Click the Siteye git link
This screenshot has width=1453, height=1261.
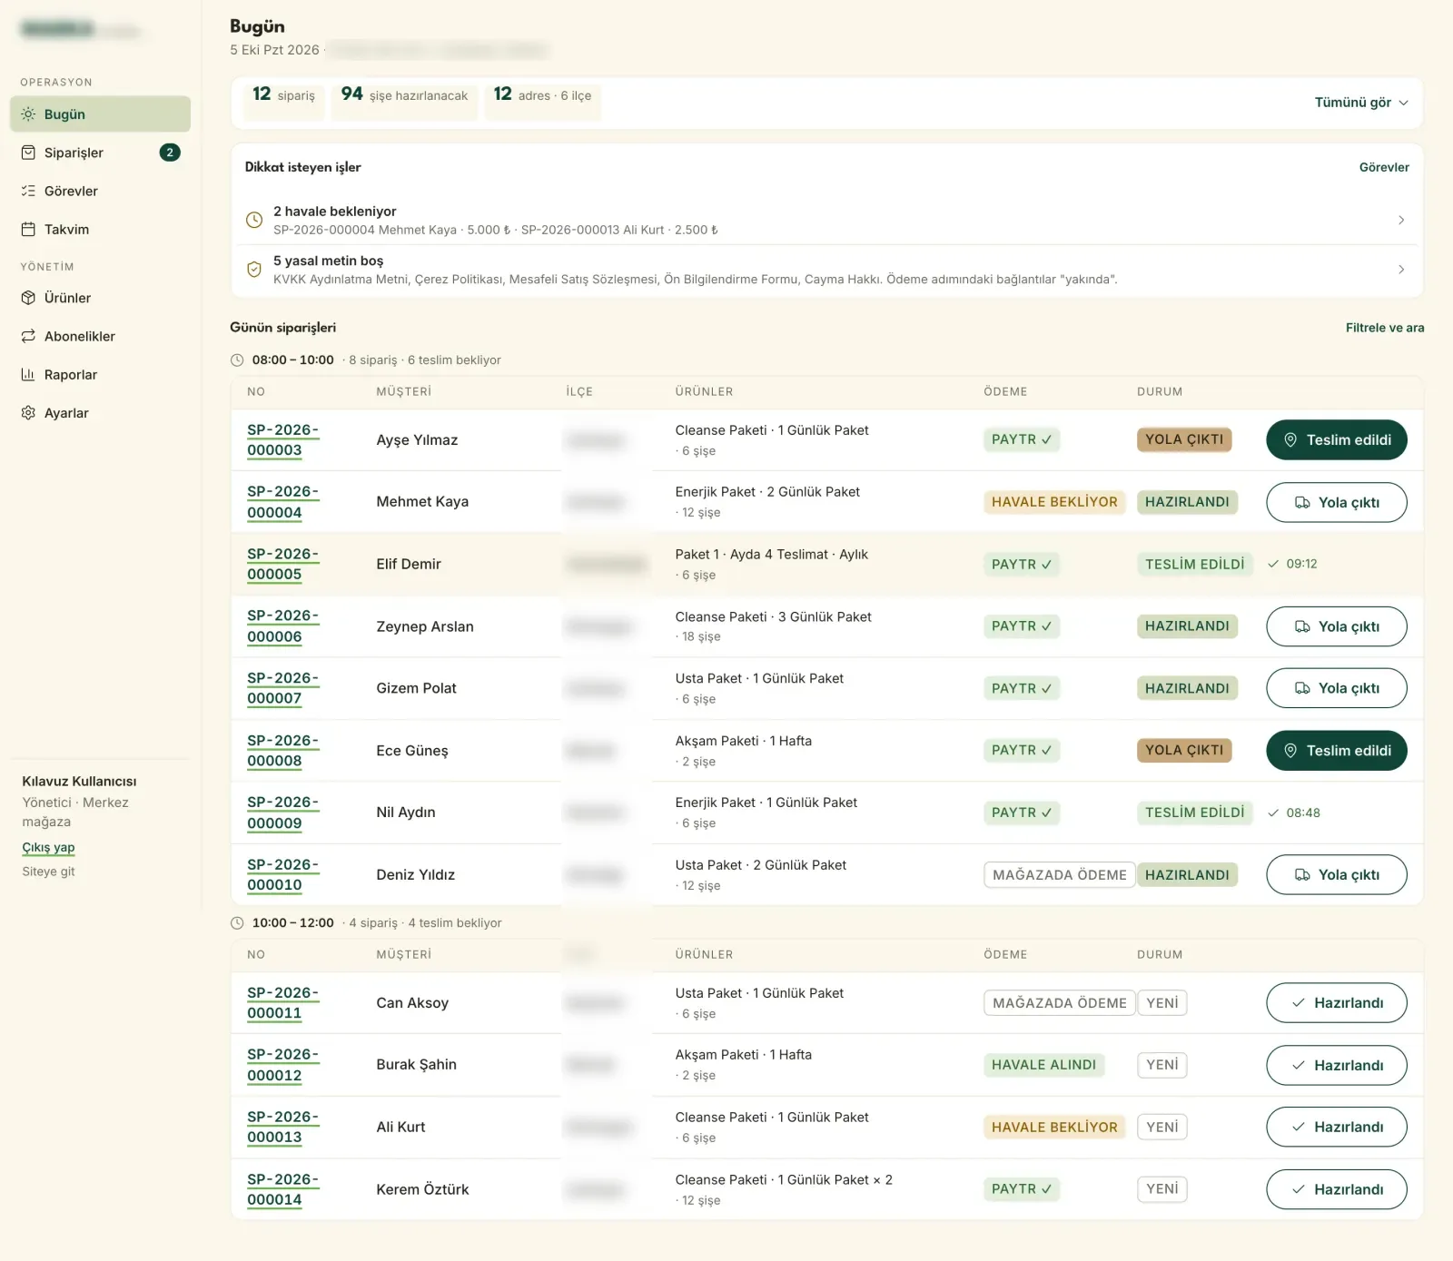(48, 872)
